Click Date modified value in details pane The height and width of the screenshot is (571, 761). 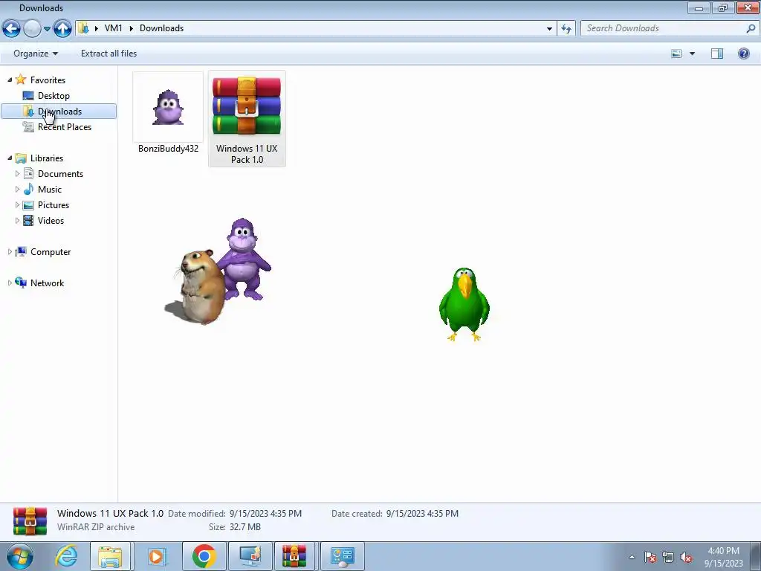tap(265, 513)
